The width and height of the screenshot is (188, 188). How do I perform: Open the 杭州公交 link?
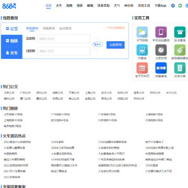pyautogui.click(x=123, y=93)
